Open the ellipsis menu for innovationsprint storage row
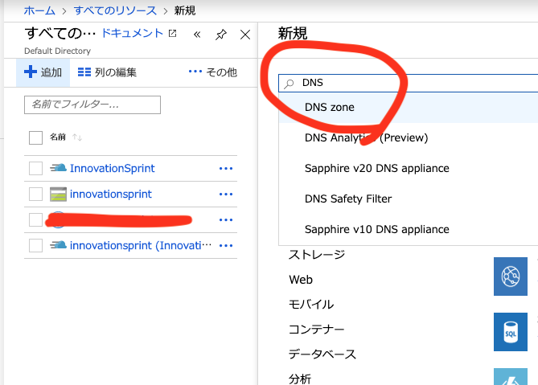The height and width of the screenshot is (385, 538). pyautogui.click(x=226, y=194)
